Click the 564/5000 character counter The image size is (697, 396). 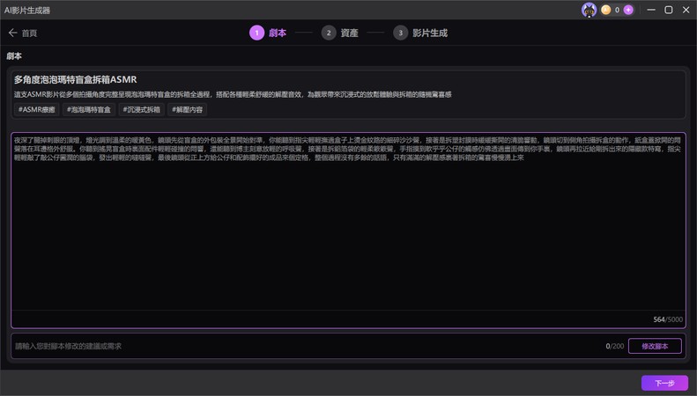668,319
